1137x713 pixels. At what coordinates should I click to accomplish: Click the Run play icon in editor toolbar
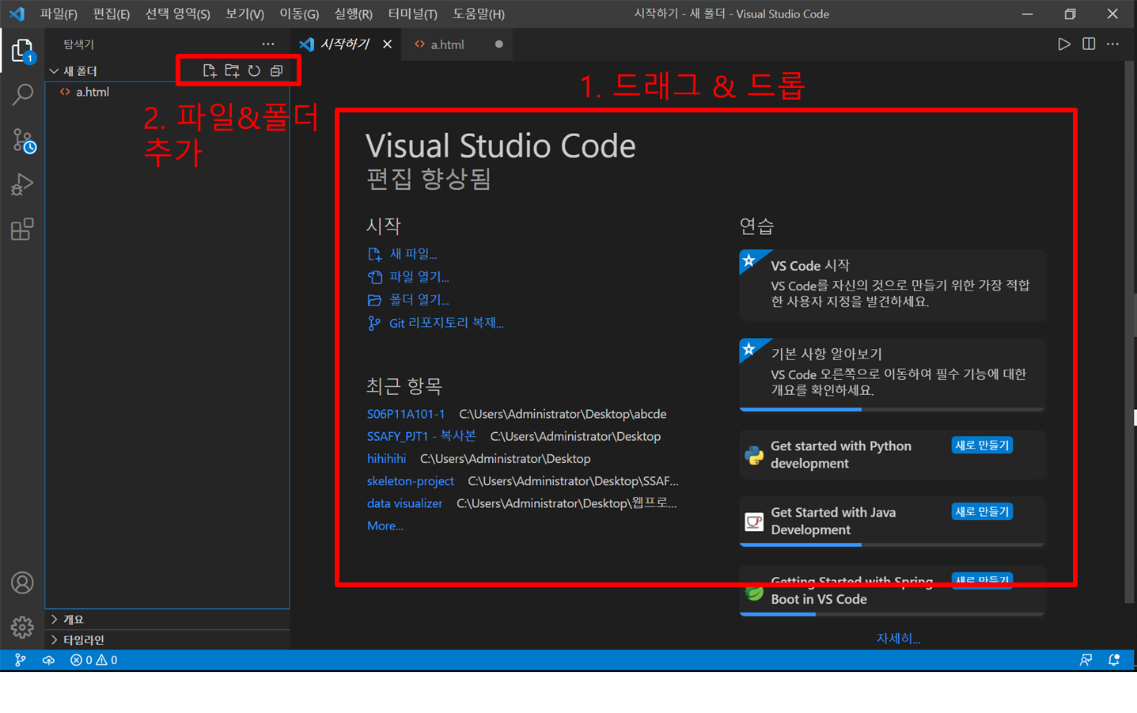[1064, 44]
